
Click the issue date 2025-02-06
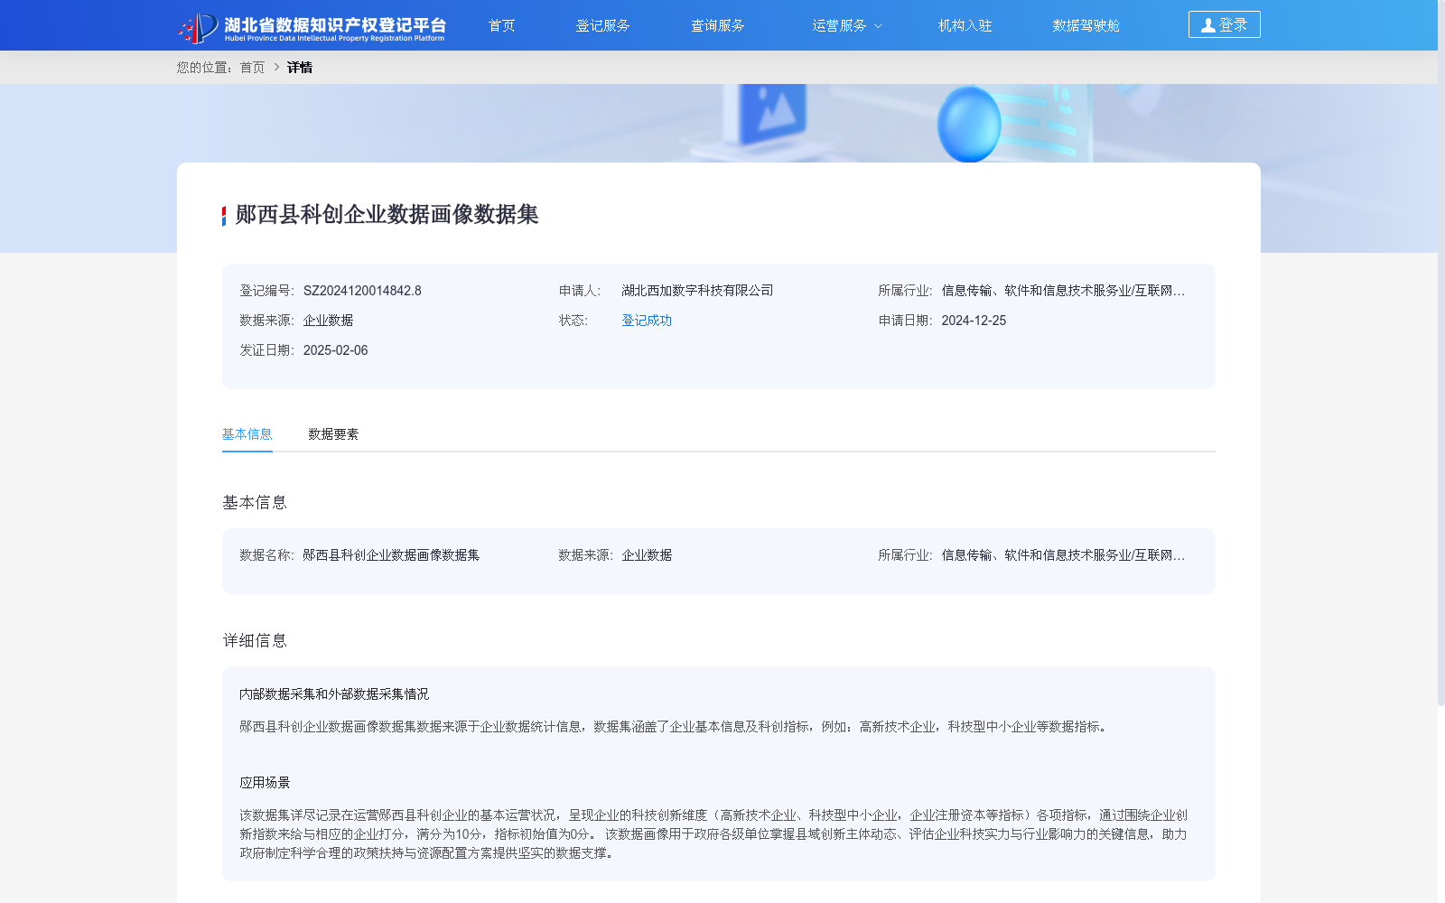335,350
